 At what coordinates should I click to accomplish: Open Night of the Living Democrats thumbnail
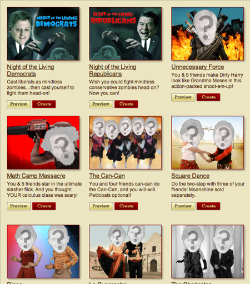(43, 34)
